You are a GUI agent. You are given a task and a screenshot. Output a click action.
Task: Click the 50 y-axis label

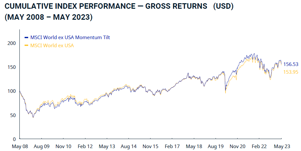(13, 115)
